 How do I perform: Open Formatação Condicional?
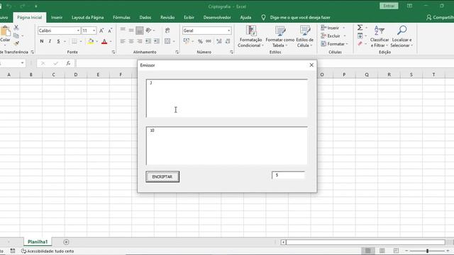click(250, 37)
